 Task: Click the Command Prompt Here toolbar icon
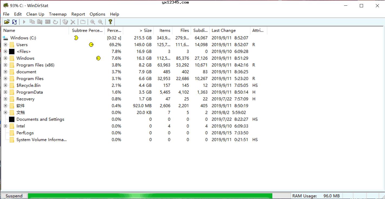[x=48, y=22]
